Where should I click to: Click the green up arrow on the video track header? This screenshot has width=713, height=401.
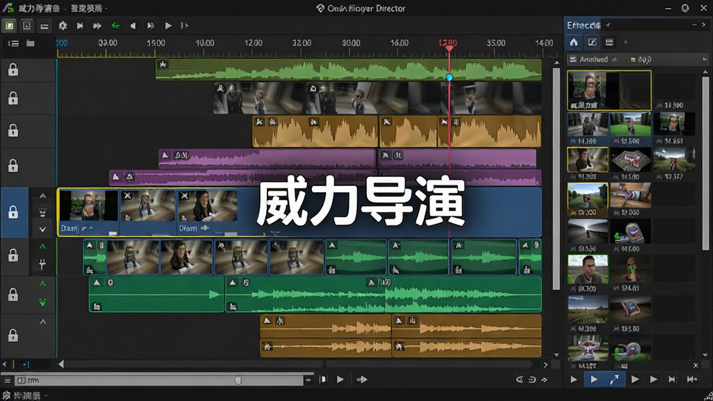click(x=42, y=246)
